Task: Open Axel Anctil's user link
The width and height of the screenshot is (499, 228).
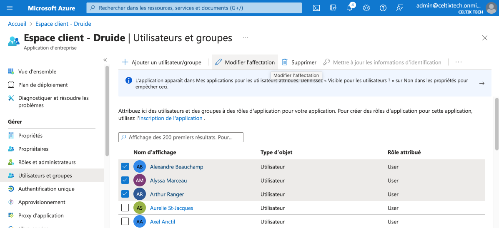Action: pyautogui.click(x=163, y=222)
